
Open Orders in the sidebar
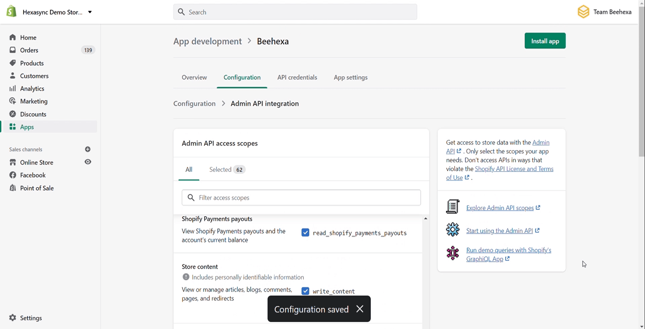pyautogui.click(x=29, y=50)
